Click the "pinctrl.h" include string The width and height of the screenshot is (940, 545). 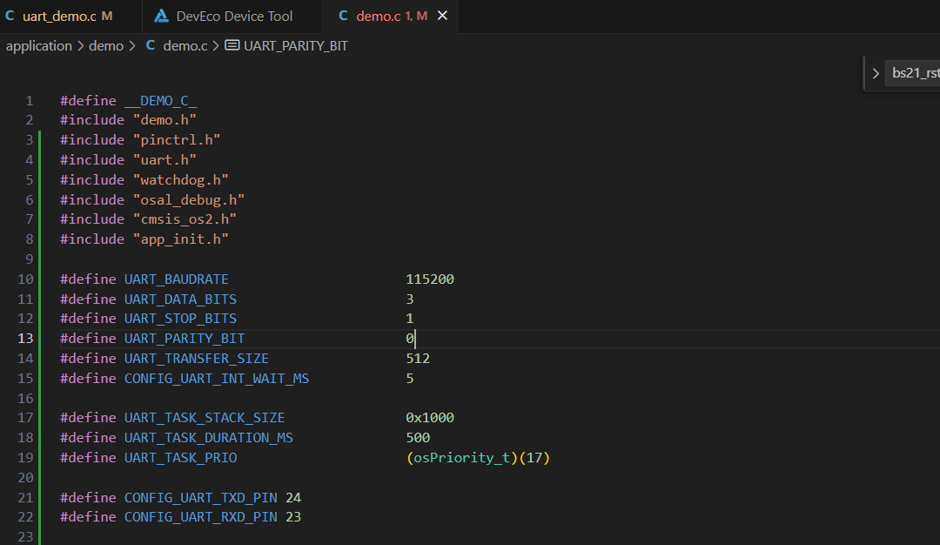[176, 139]
